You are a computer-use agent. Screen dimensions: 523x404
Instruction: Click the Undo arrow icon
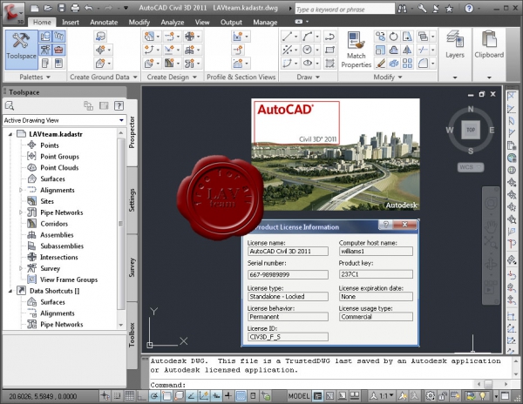[88, 8]
